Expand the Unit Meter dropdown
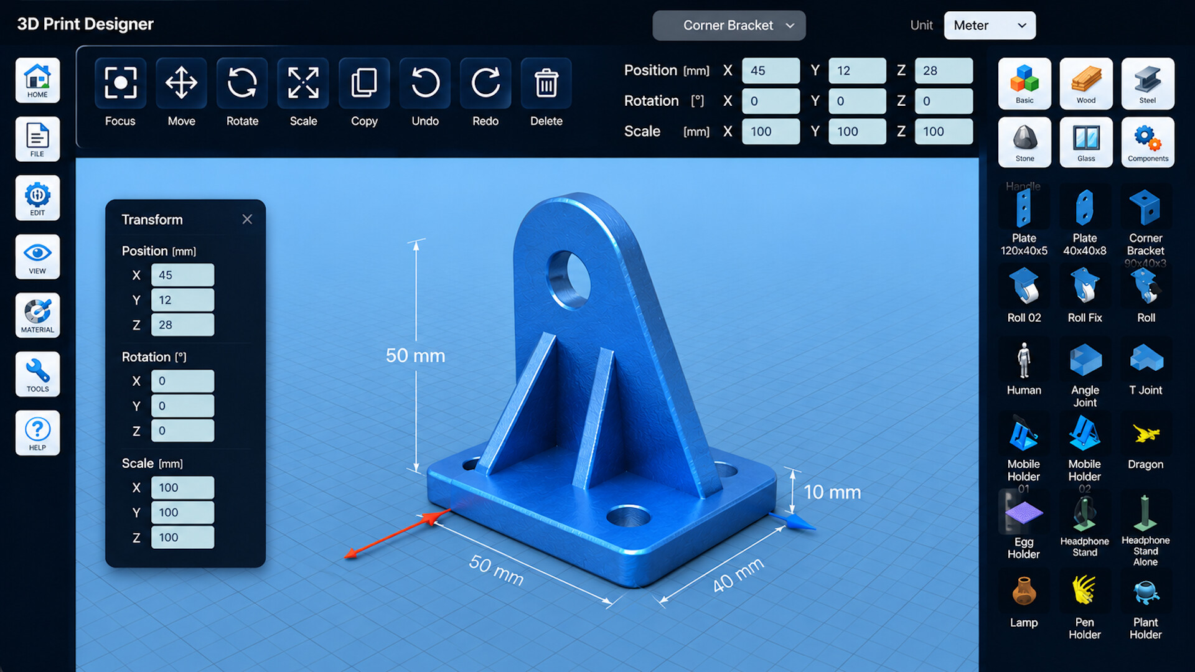 (990, 26)
